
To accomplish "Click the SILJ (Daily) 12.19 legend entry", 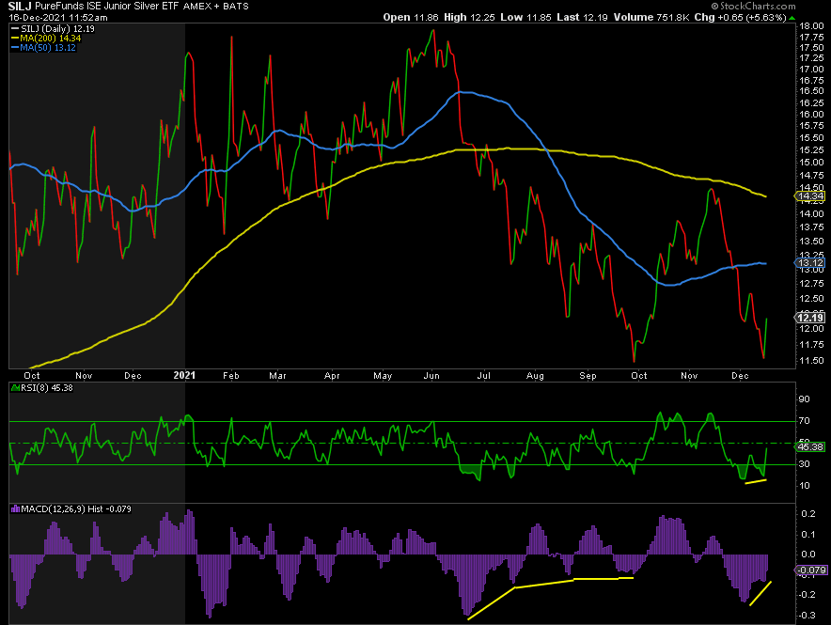I will point(53,28).
